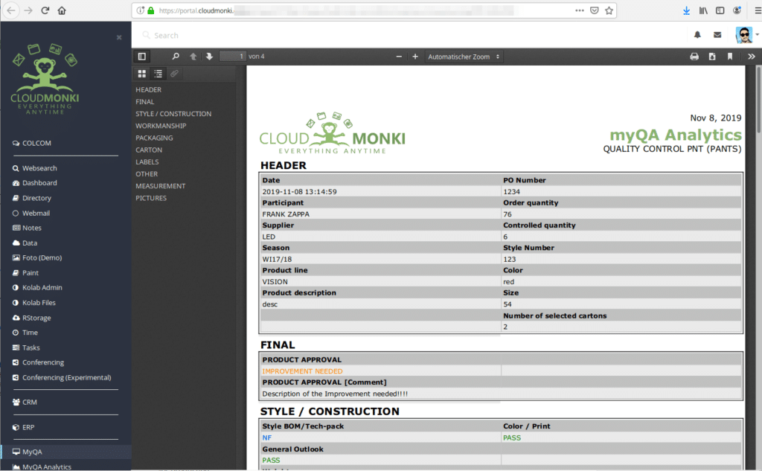Switch sidebar to thumbnails view
The height and width of the screenshot is (471, 762).
pyautogui.click(x=141, y=73)
